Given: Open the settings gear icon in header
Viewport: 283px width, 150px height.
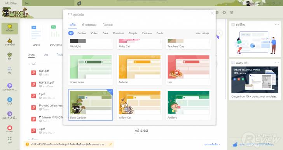Looking at the screenshot, I should [x=224, y=12].
